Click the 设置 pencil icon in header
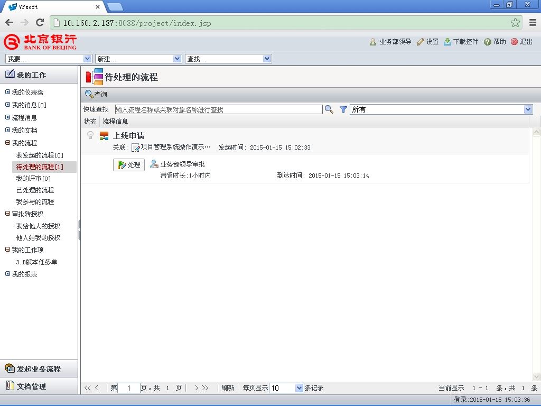 click(420, 42)
